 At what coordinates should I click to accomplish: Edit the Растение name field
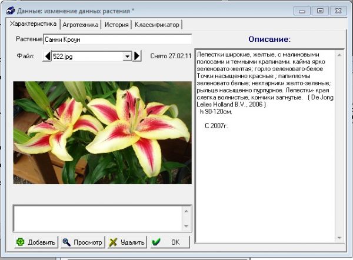[118, 39]
